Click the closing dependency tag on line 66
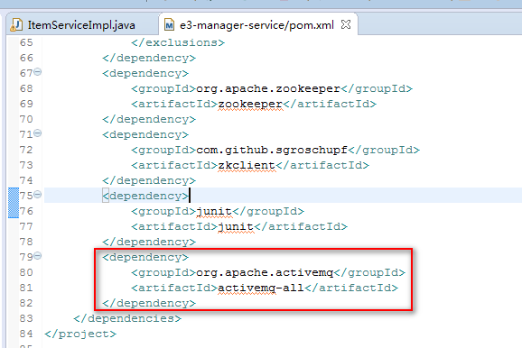522x348 pixels. point(149,58)
